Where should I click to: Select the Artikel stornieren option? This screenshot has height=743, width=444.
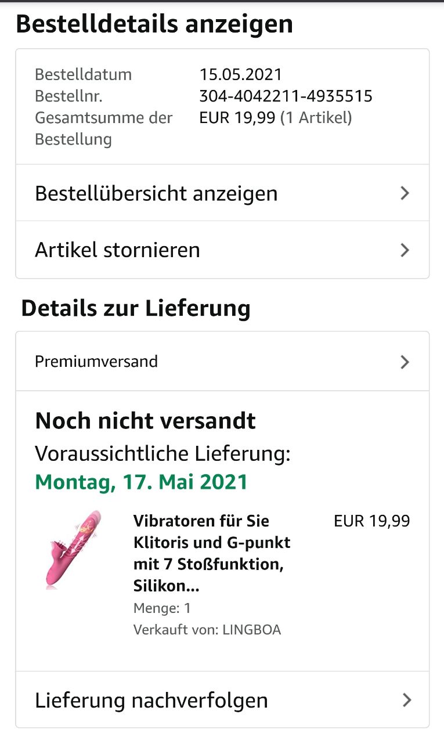pos(117,250)
